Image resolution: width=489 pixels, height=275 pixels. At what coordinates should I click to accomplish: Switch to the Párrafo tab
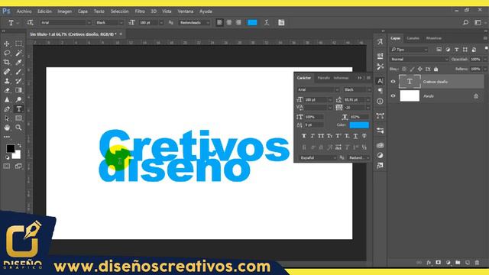click(x=323, y=78)
